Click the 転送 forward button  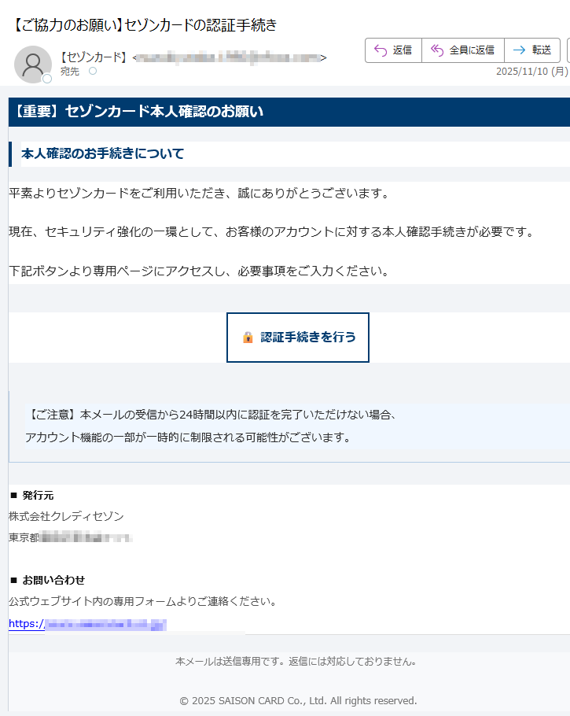point(532,50)
